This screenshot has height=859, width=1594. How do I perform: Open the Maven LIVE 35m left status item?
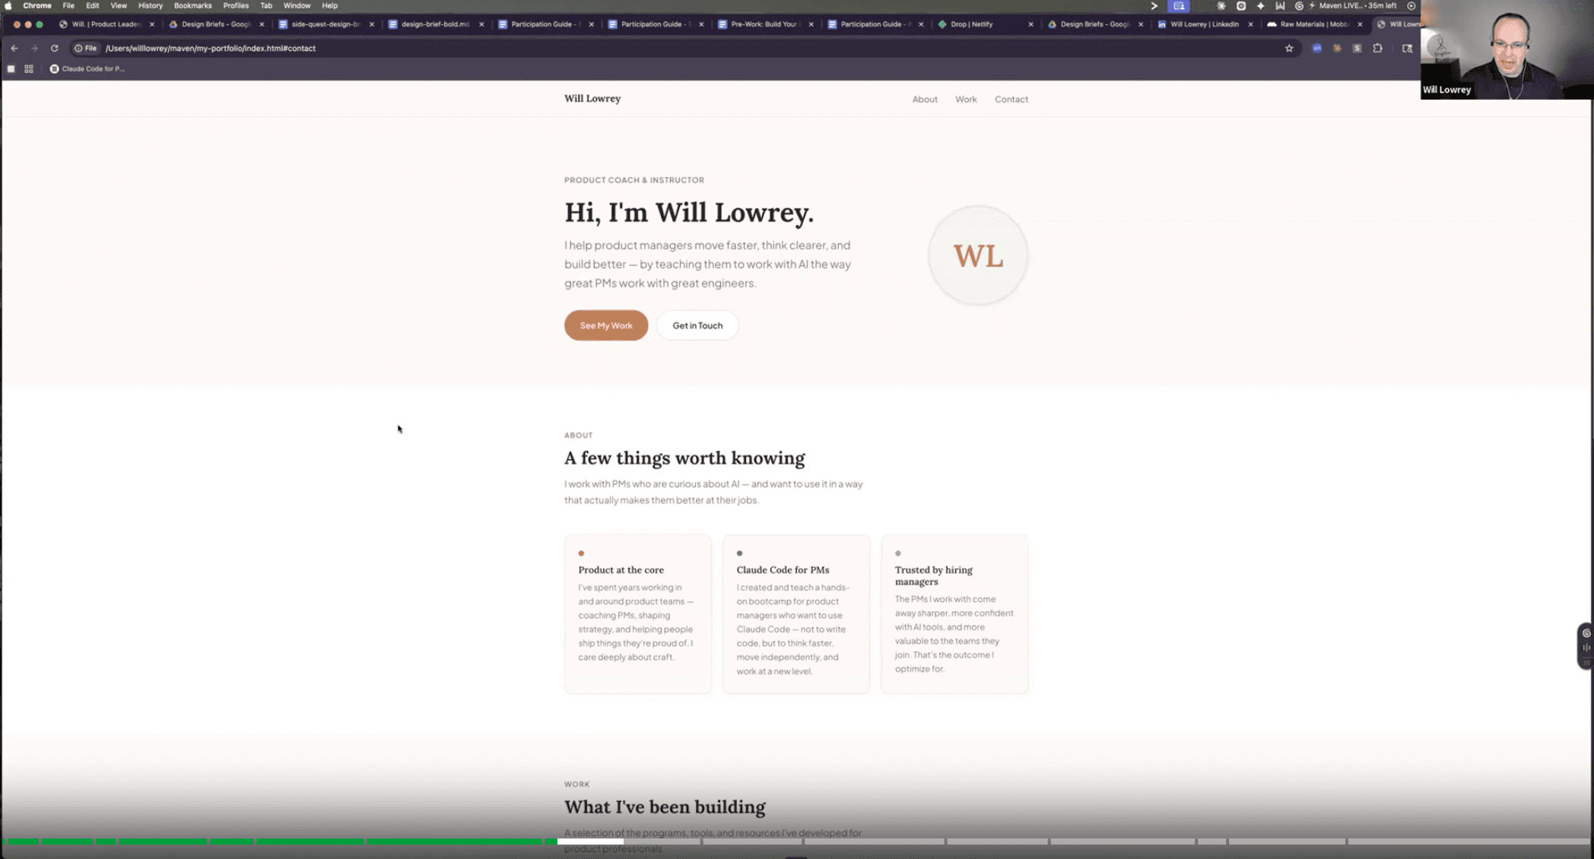[1354, 5]
